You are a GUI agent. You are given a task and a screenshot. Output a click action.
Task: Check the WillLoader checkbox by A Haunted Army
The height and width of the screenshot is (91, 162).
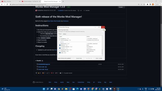pyautogui.click(x=60, y=51)
